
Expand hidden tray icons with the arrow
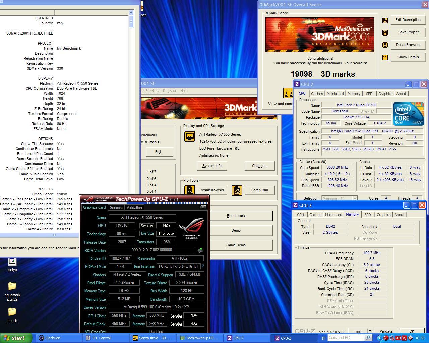379,338
